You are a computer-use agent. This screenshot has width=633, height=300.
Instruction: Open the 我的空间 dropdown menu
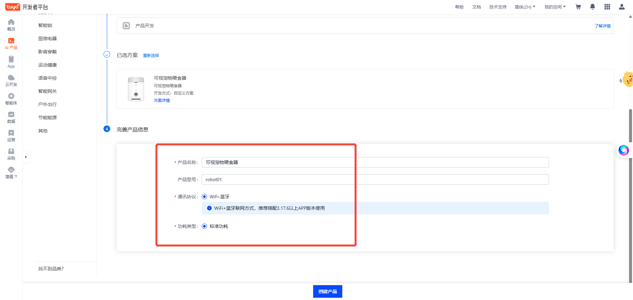[x=555, y=7]
